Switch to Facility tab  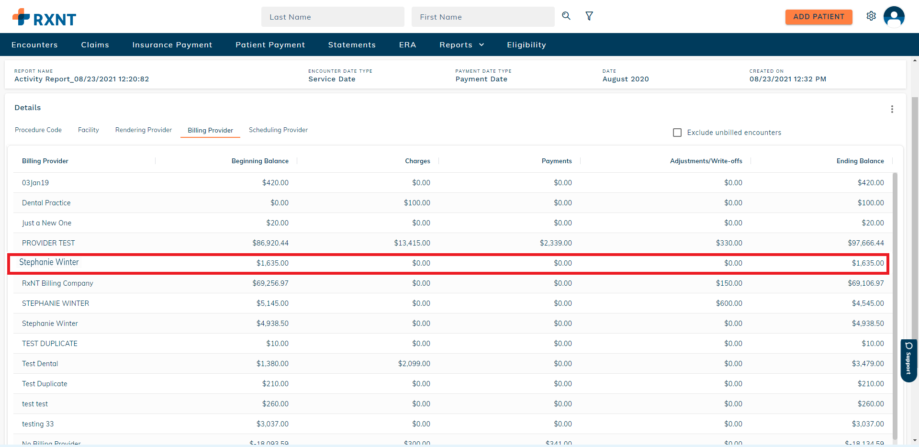pos(89,130)
